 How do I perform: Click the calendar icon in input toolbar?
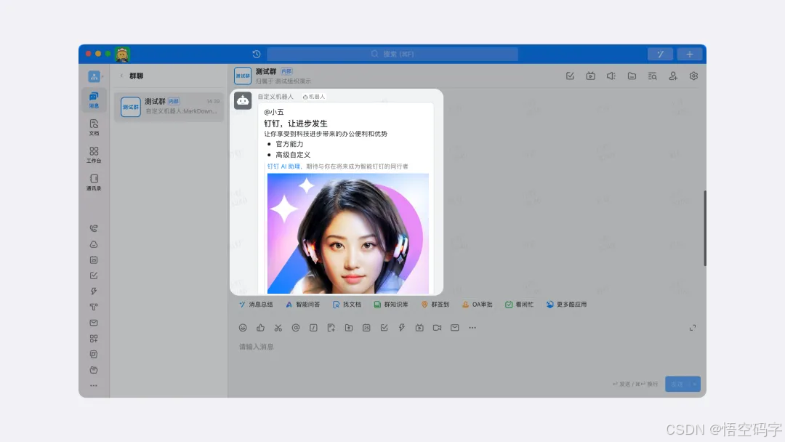click(366, 328)
